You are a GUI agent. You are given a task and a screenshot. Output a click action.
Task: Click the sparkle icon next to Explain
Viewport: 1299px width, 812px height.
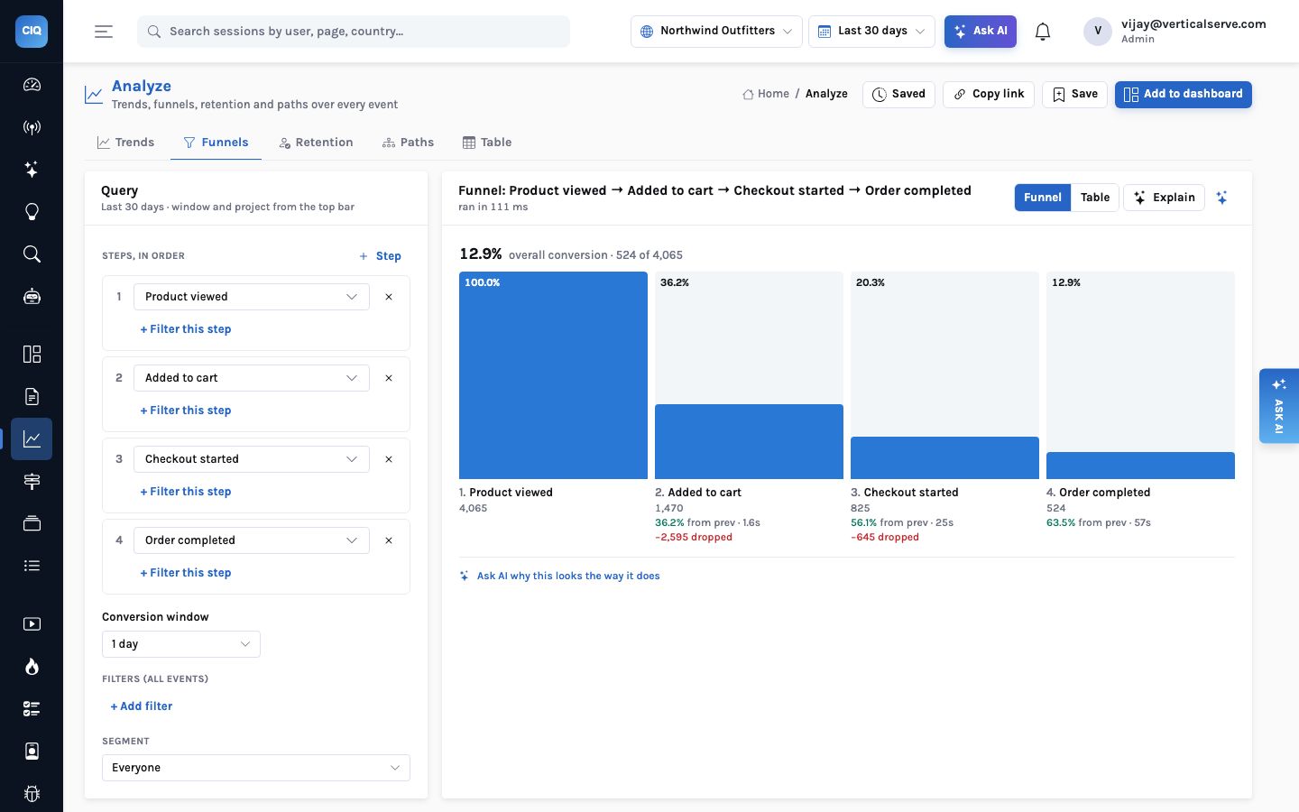[1221, 198]
